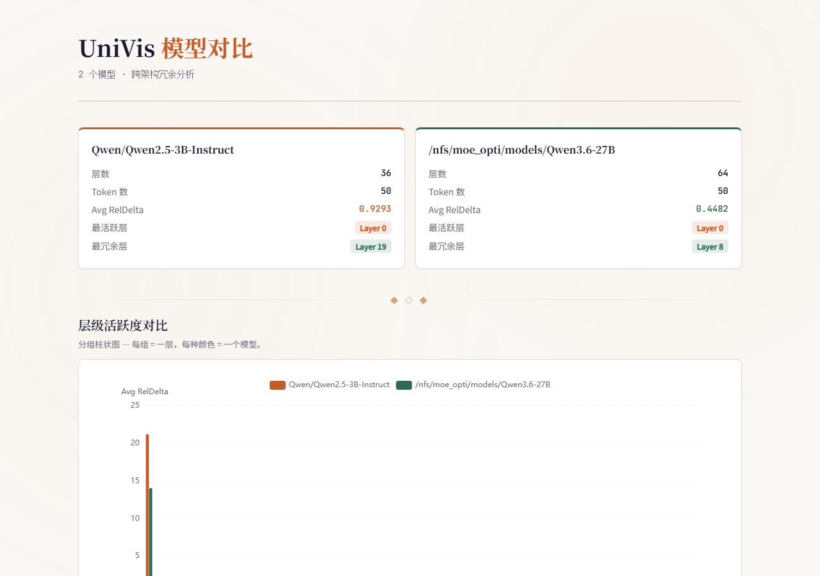Click the orange Qwen2.5-3B-Instruct legend swatch
Screen dimensions: 820x576
(x=277, y=385)
